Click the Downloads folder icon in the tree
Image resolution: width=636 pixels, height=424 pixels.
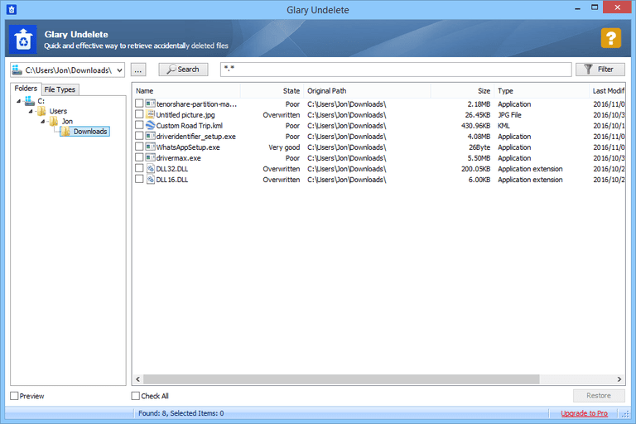(x=65, y=131)
